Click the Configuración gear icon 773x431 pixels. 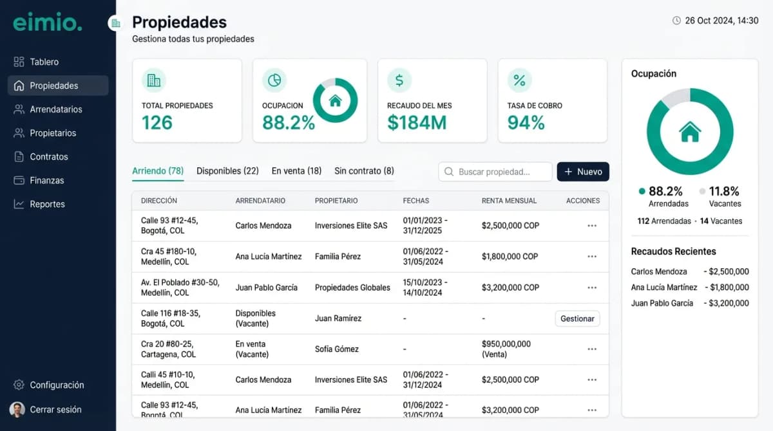(x=19, y=385)
